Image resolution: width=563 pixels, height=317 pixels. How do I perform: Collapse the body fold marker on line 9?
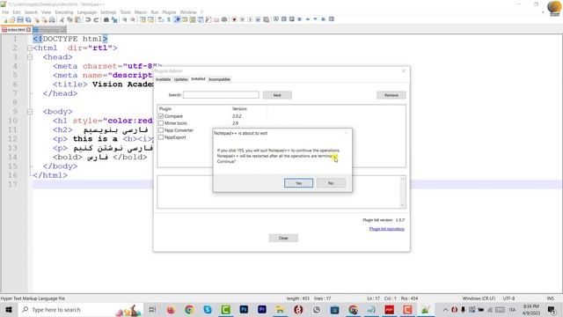(30, 112)
